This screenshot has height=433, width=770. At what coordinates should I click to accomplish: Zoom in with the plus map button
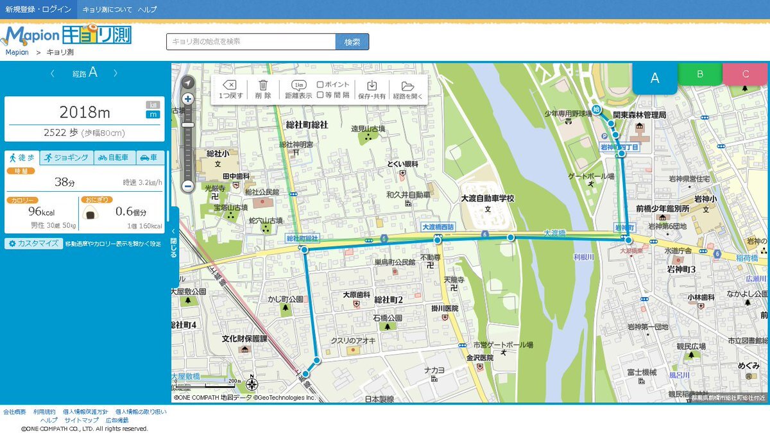[x=188, y=99]
